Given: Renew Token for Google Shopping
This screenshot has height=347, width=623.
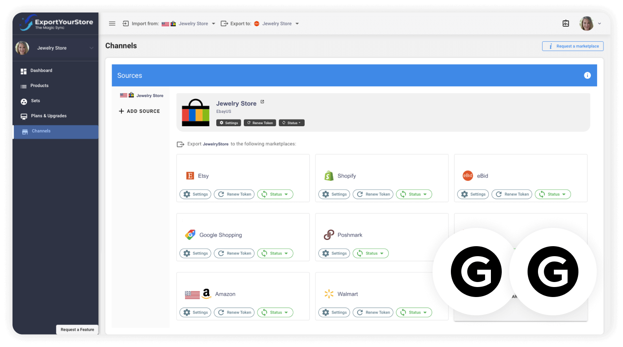Looking at the screenshot, I should (234, 253).
